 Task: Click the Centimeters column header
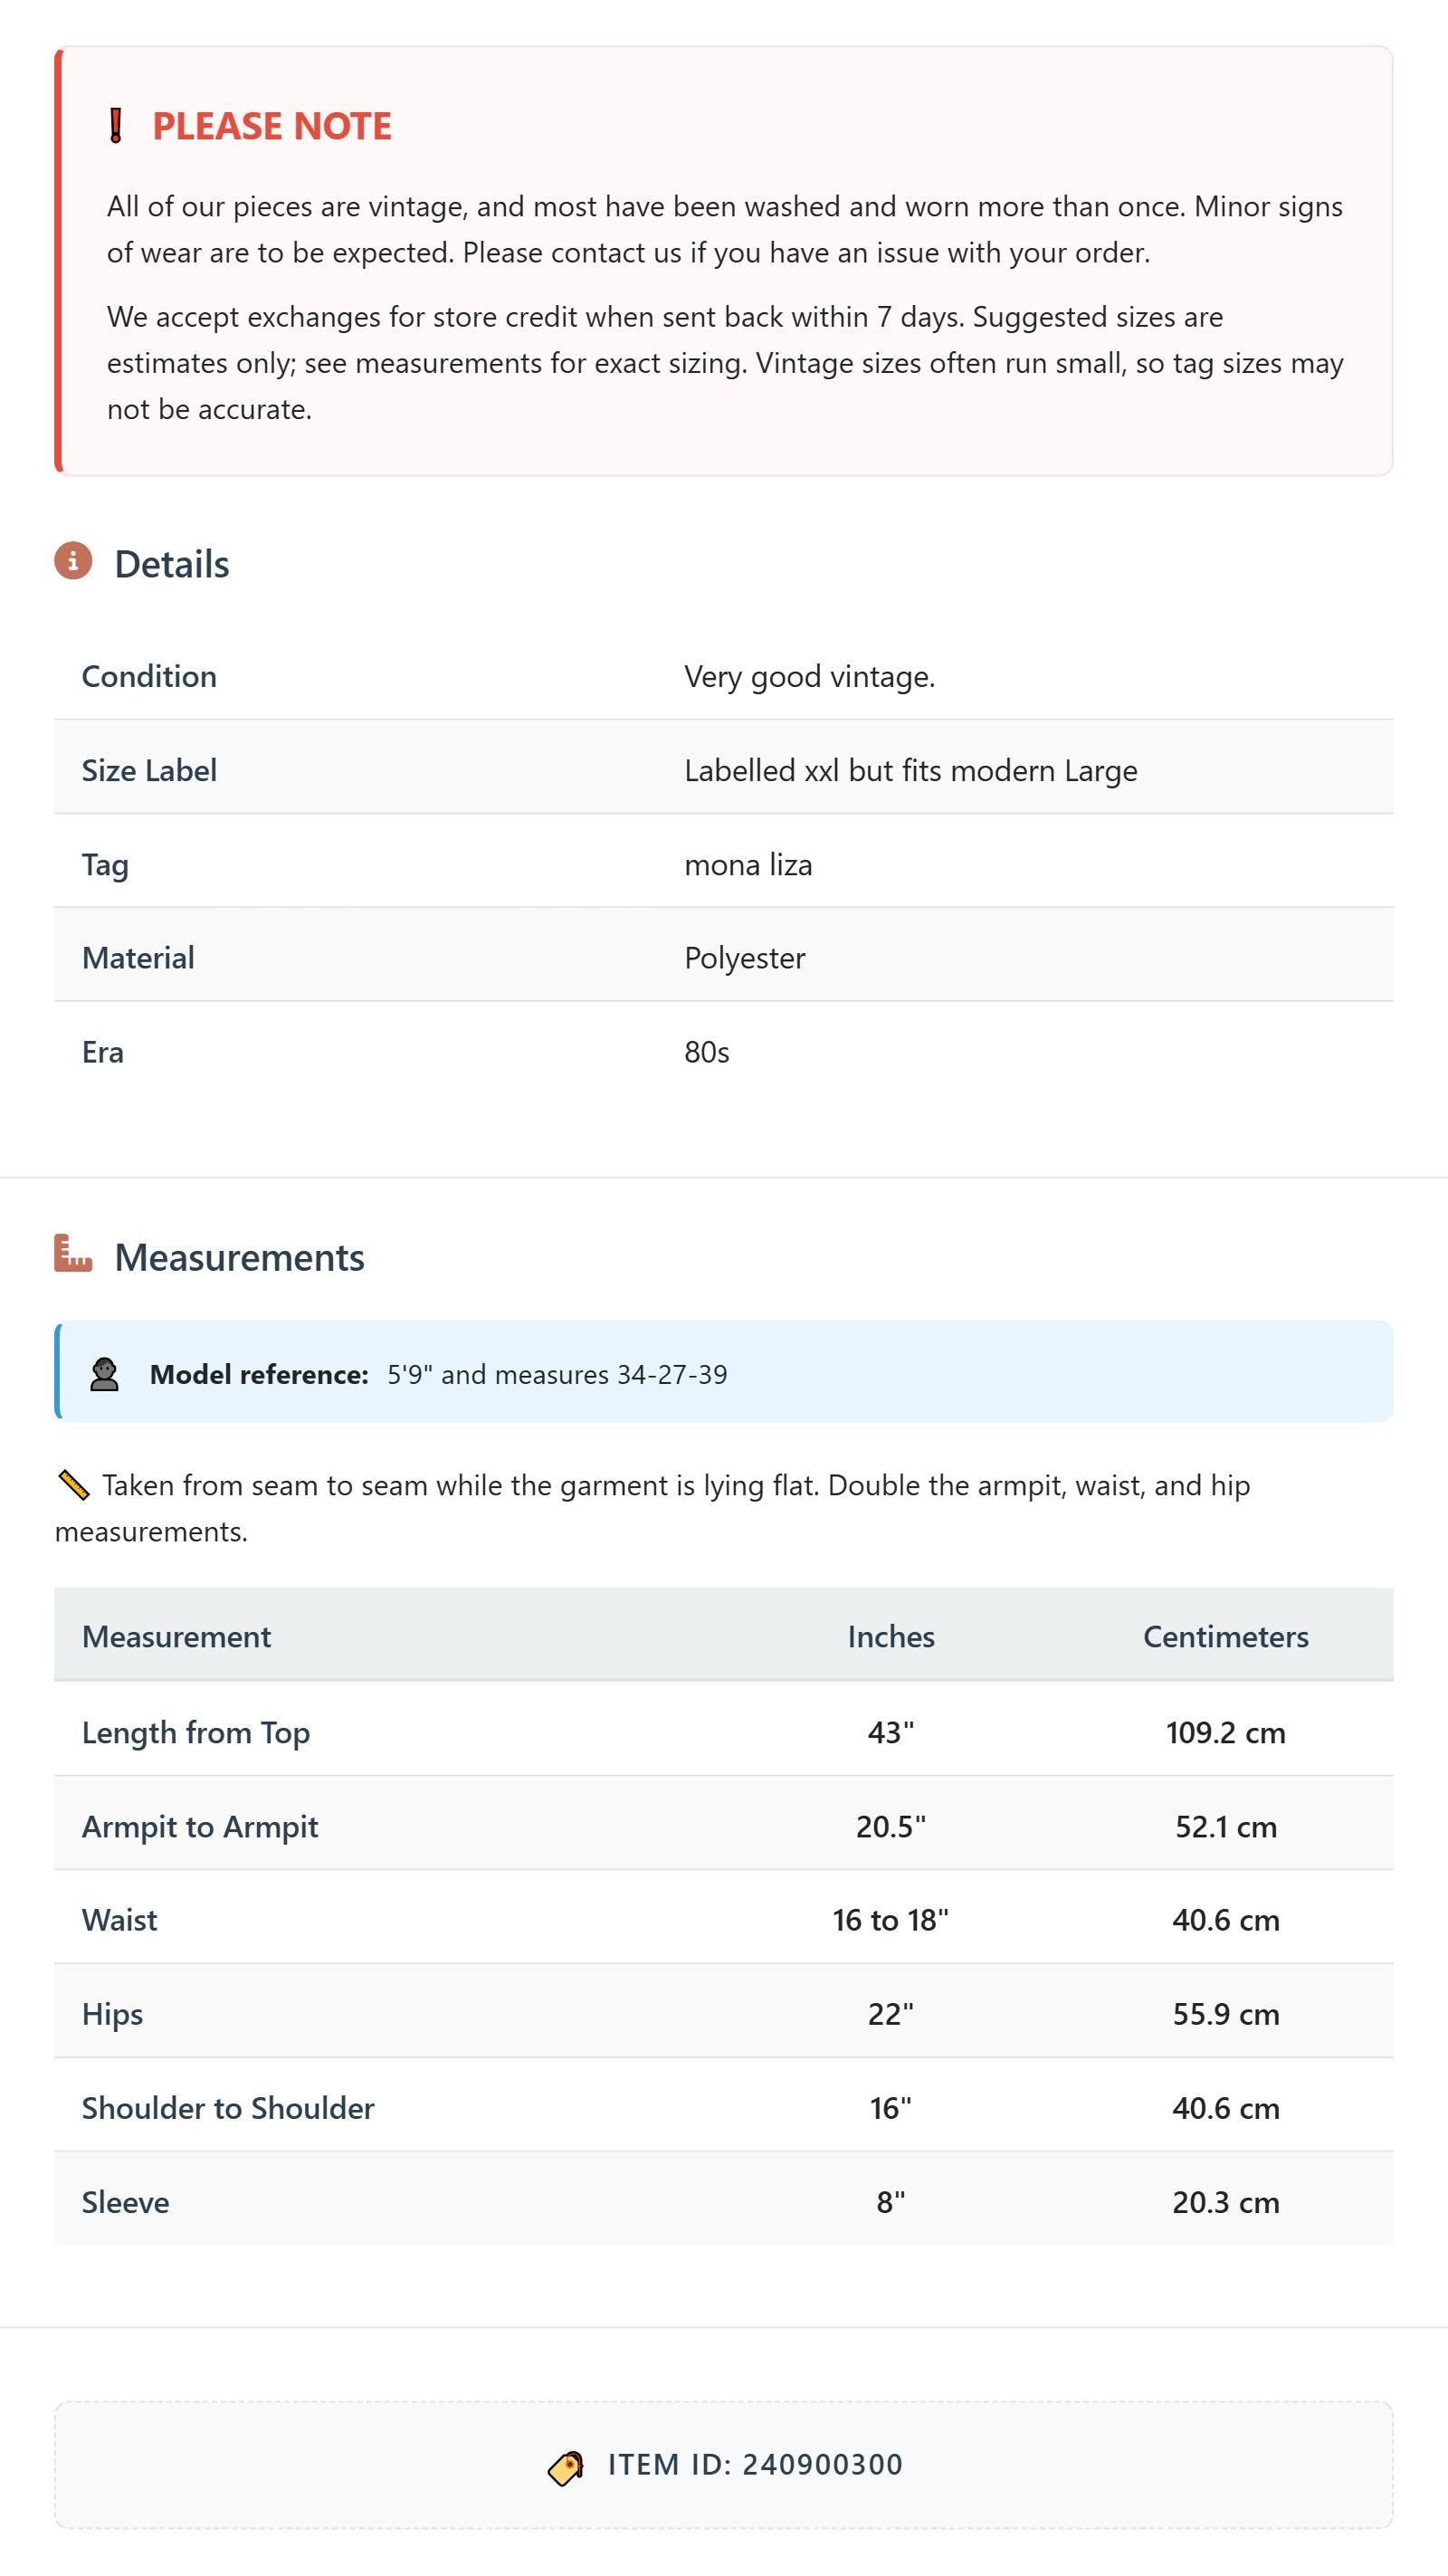coord(1226,1636)
